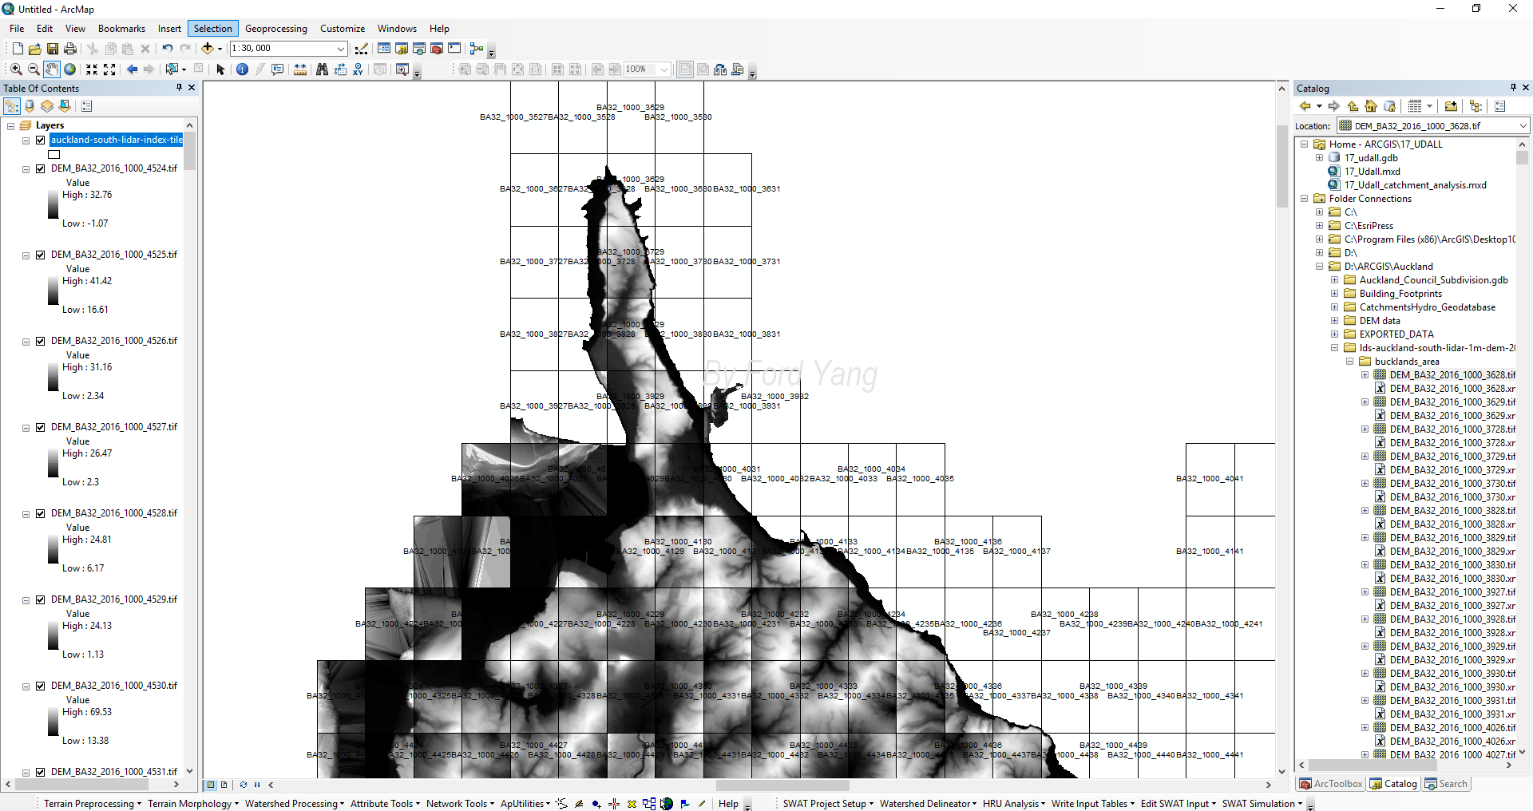Open Terrain Preprocessing dropdown menu
The height and width of the screenshot is (811, 1533).
pyautogui.click(x=93, y=804)
